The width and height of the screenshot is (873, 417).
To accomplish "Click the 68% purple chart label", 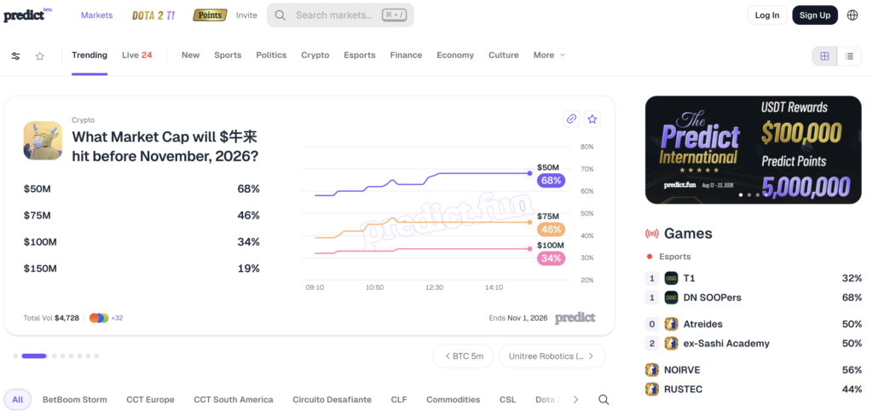I will [552, 181].
